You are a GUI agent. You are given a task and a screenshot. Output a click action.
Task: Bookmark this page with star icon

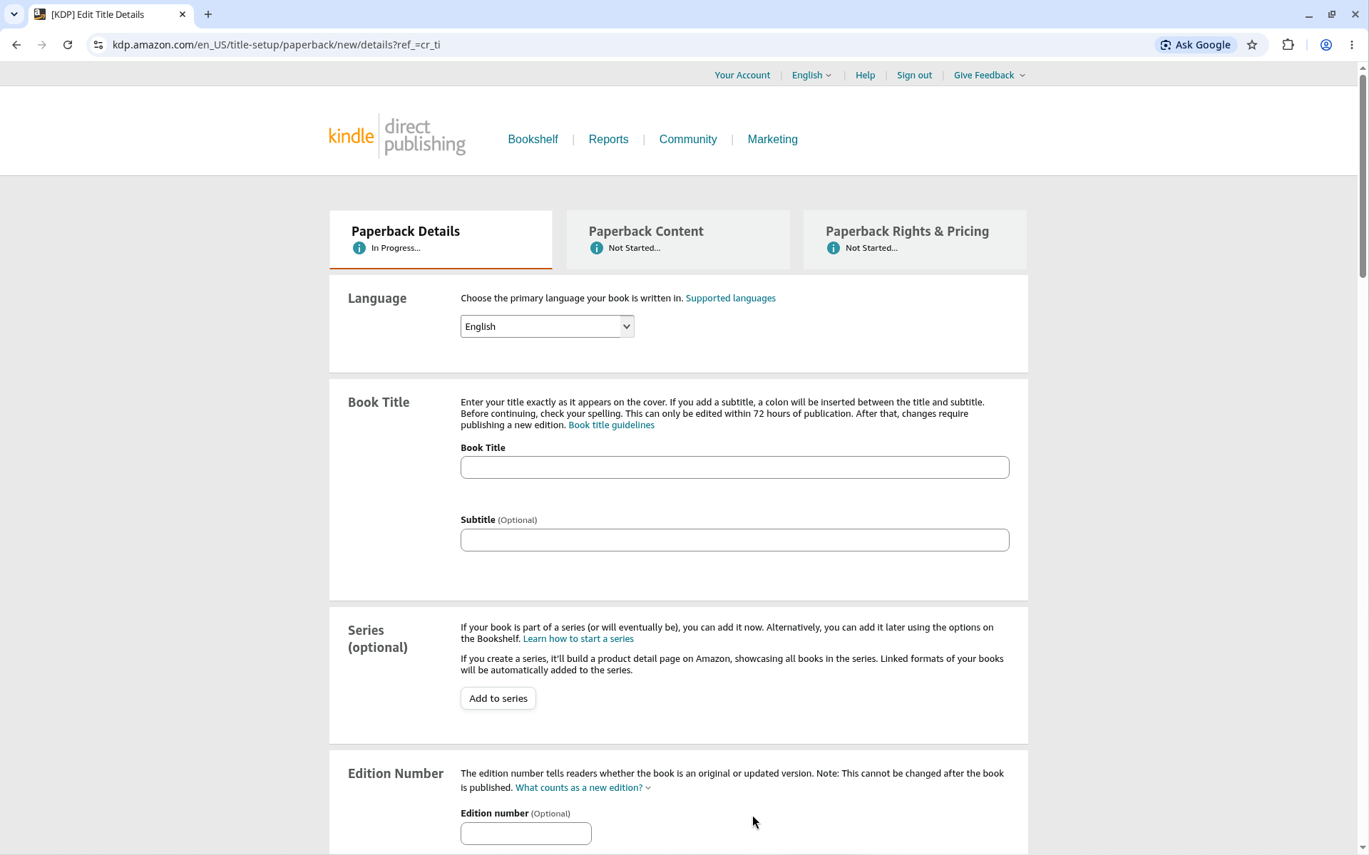(1252, 45)
